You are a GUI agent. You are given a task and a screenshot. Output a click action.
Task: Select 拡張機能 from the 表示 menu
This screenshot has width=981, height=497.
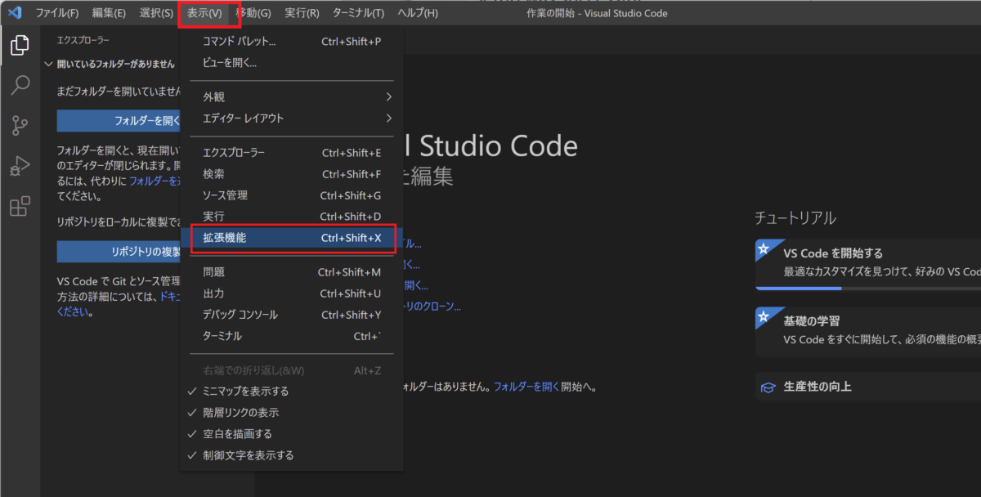click(x=245, y=238)
